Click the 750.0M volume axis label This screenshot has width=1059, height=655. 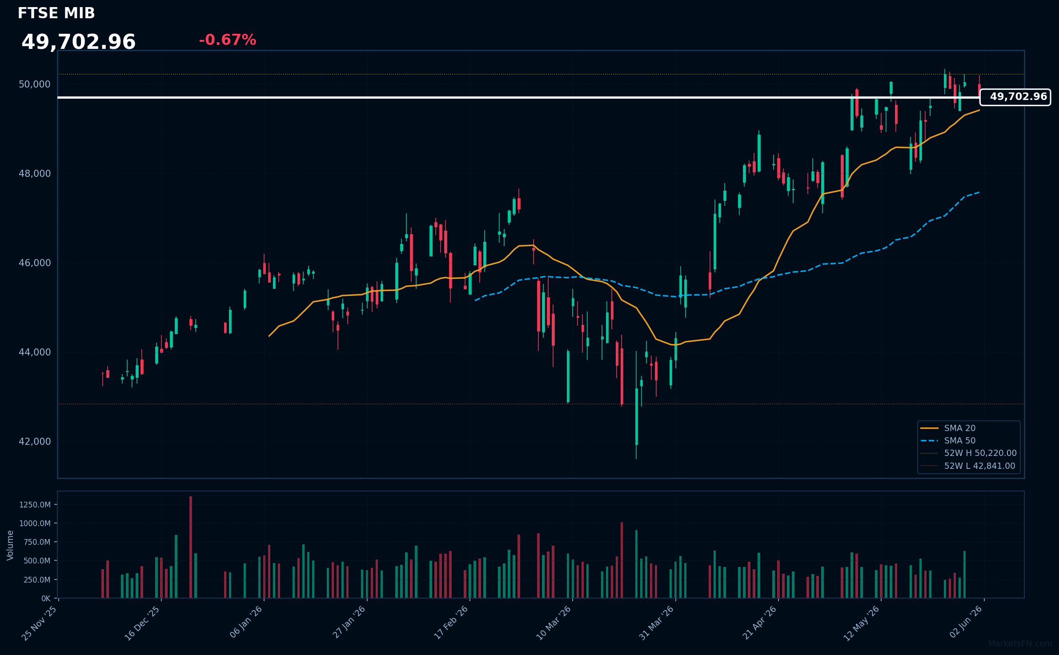(36, 542)
